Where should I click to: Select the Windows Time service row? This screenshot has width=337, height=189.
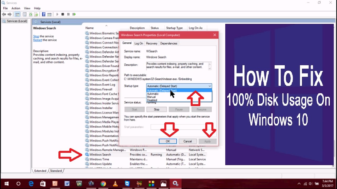coord(146,159)
